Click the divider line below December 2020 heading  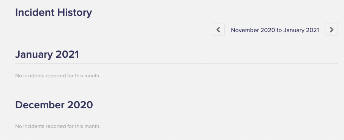click(x=177, y=114)
